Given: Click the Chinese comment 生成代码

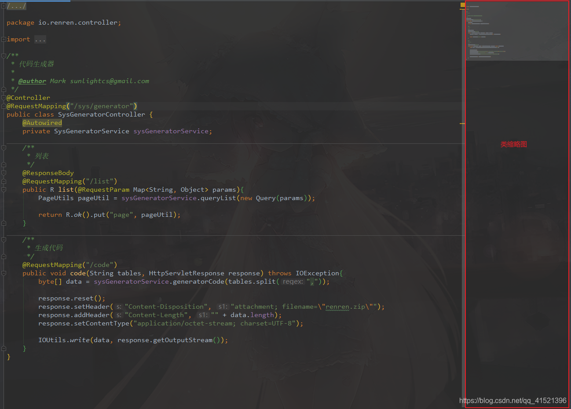Looking at the screenshot, I should (x=49, y=248).
